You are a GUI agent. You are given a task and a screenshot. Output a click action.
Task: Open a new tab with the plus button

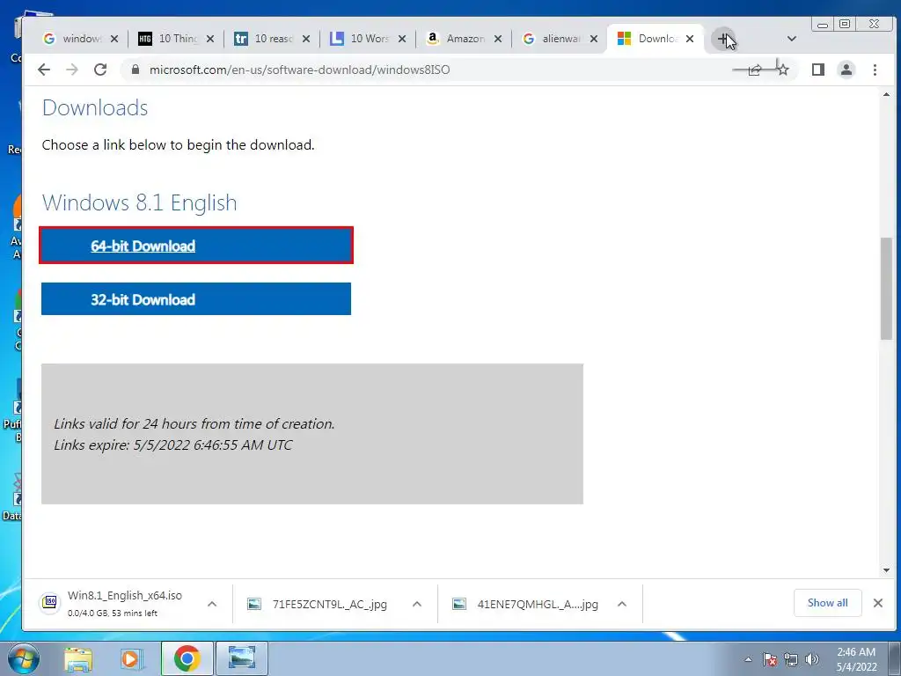(723, 39)
